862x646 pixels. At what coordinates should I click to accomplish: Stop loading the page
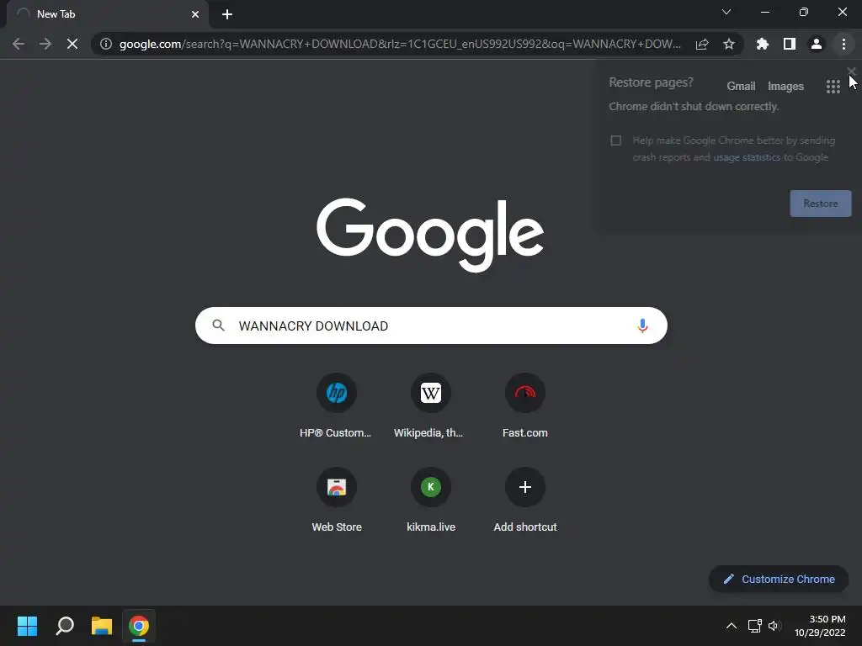point(72,44)
